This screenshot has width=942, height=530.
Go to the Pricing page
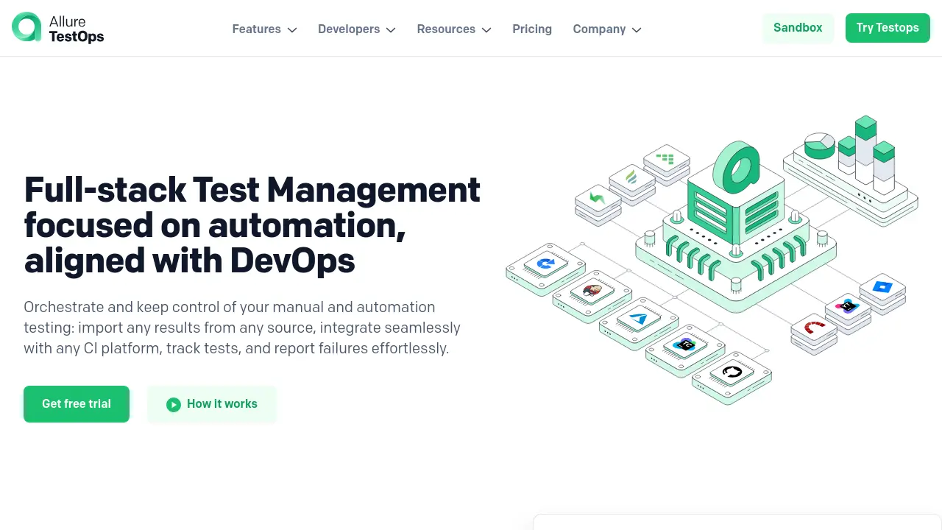[532, 29]
